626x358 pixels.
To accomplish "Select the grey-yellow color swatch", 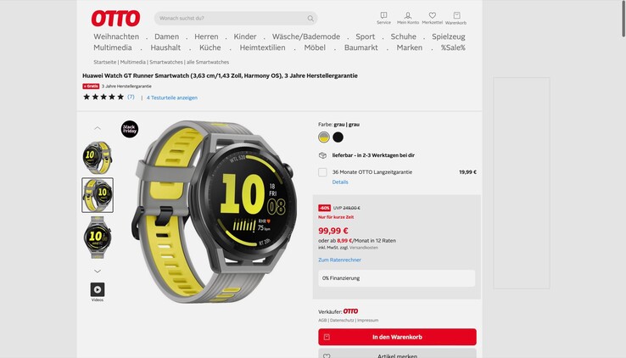I will (x=324, y=137).
